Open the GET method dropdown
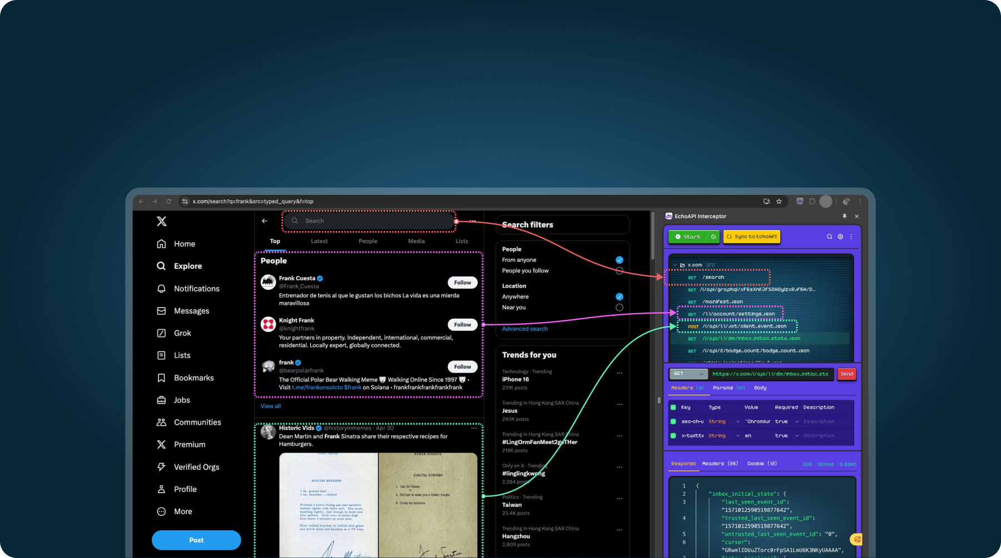Screen dimensions: 1001x558 688,374
